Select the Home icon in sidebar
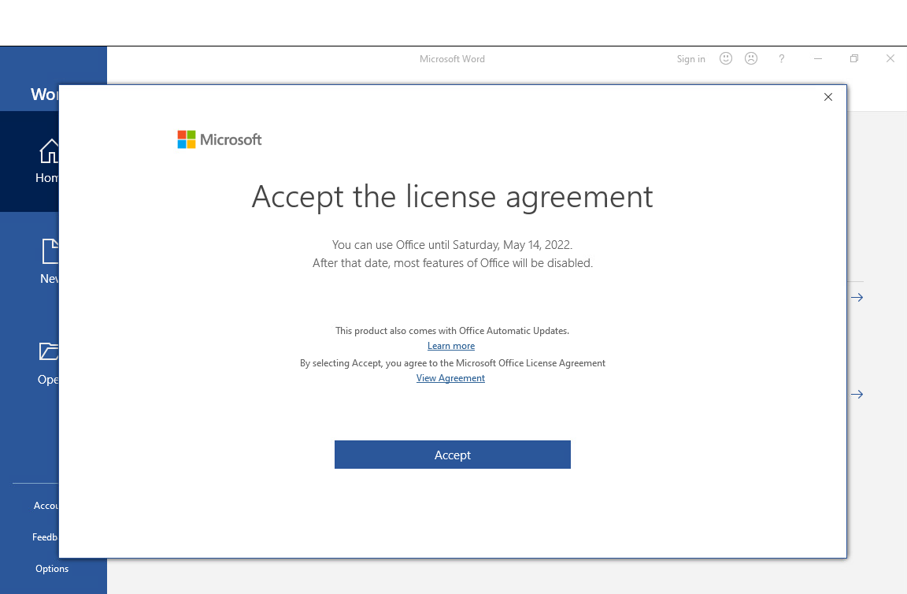The image size is (907, 594). coord(50,150)
